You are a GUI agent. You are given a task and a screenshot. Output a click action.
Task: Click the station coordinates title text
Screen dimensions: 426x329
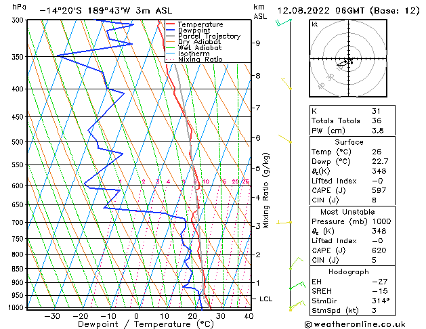click(x=106, y=11)
